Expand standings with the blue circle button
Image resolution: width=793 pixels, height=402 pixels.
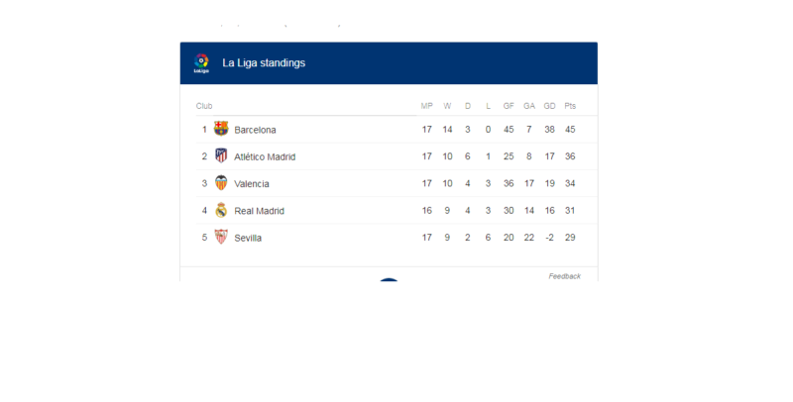pos(389,280)
